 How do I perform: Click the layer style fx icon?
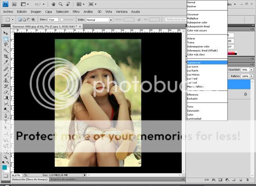[214, 180]
